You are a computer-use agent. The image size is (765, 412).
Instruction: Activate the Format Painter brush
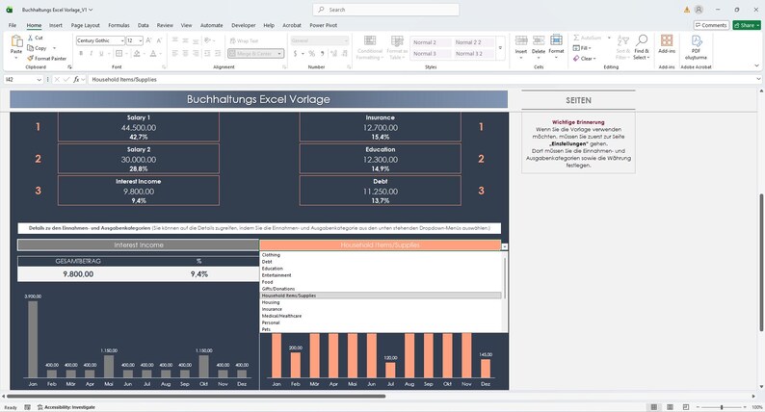pyautogui.click(x=30, y=58)
